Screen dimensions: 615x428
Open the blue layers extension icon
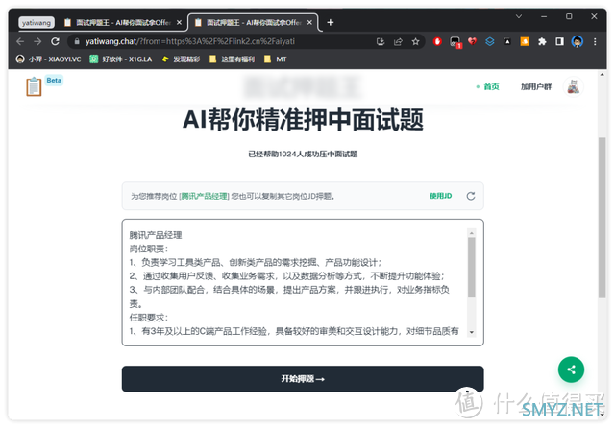pyautogui.click(x=490, y=41)
